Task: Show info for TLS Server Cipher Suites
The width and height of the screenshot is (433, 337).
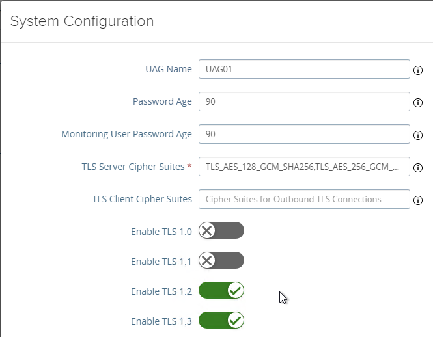Action: [418, 167]
